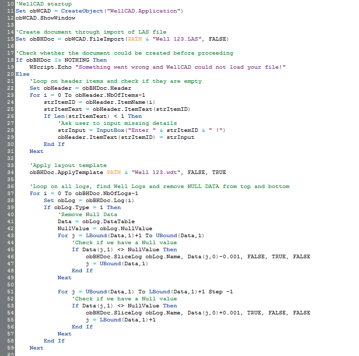Click line number 13 in the gutter
Image resolution: width=359 pixels, height=356 pixels.
pyautogui.click(x=11, y=25)
